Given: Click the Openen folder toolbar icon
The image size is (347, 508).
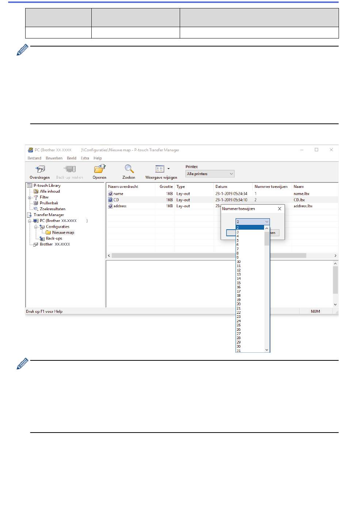Looking at the screenshot, I should 99,169.
